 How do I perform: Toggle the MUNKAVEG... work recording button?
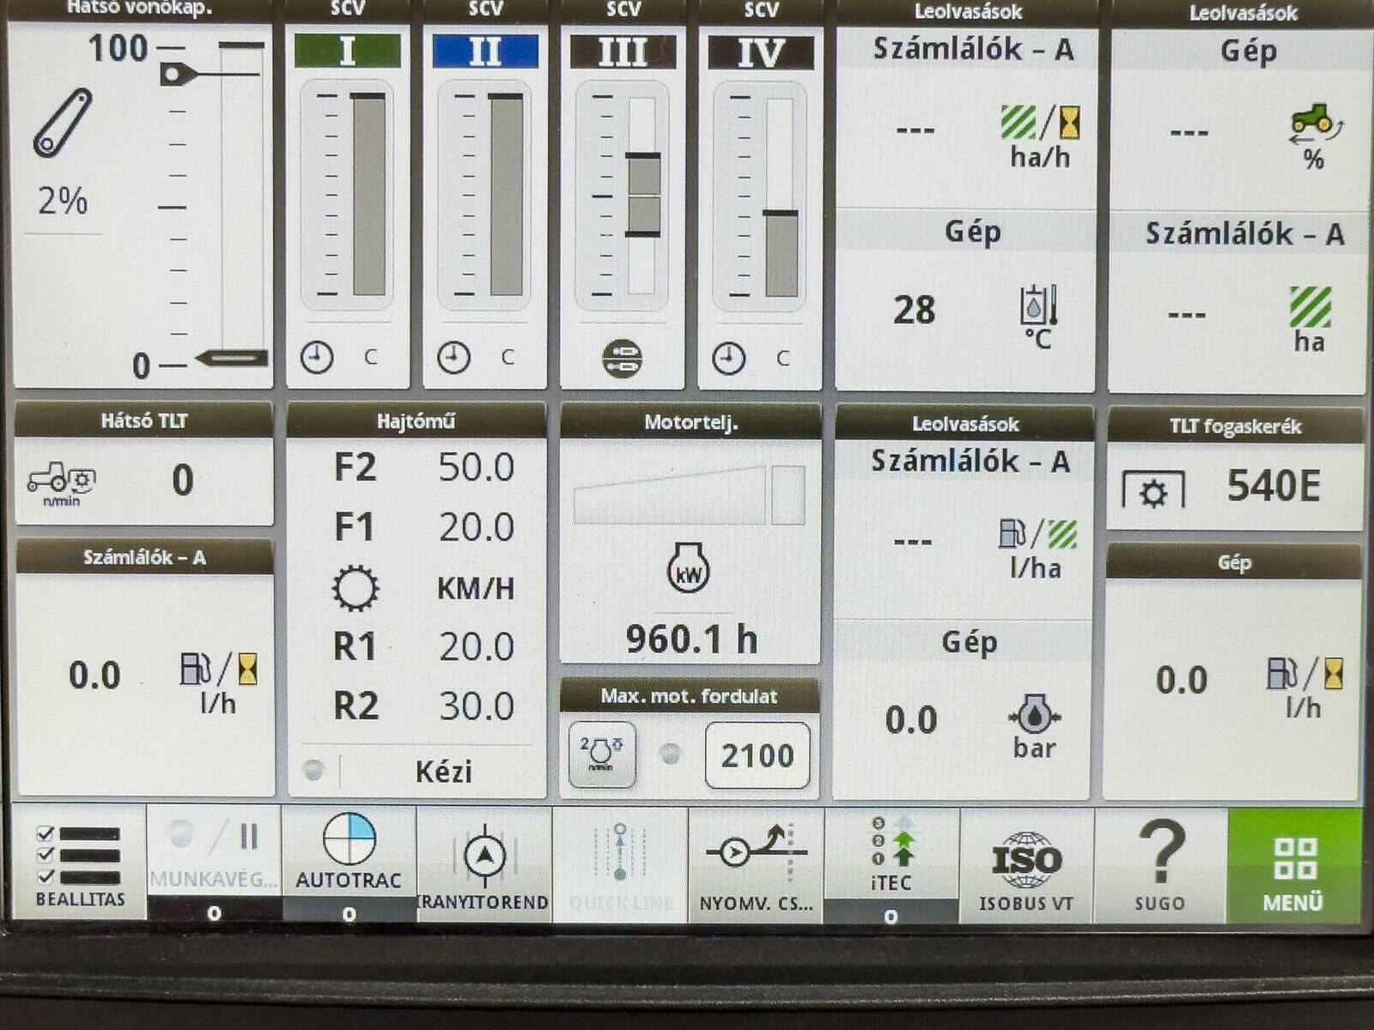(x=214, y=855)
